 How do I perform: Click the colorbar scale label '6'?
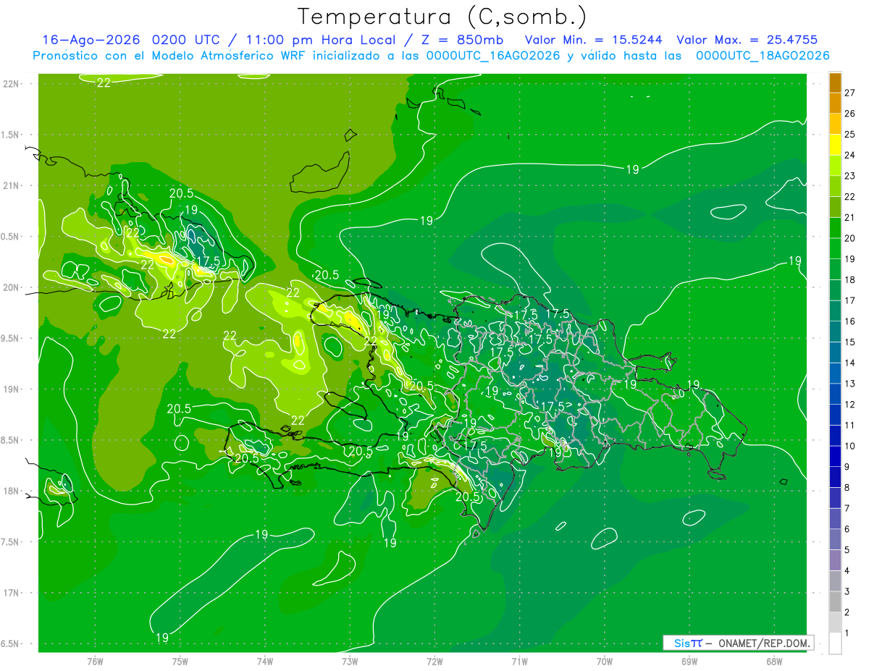point(848,529)
